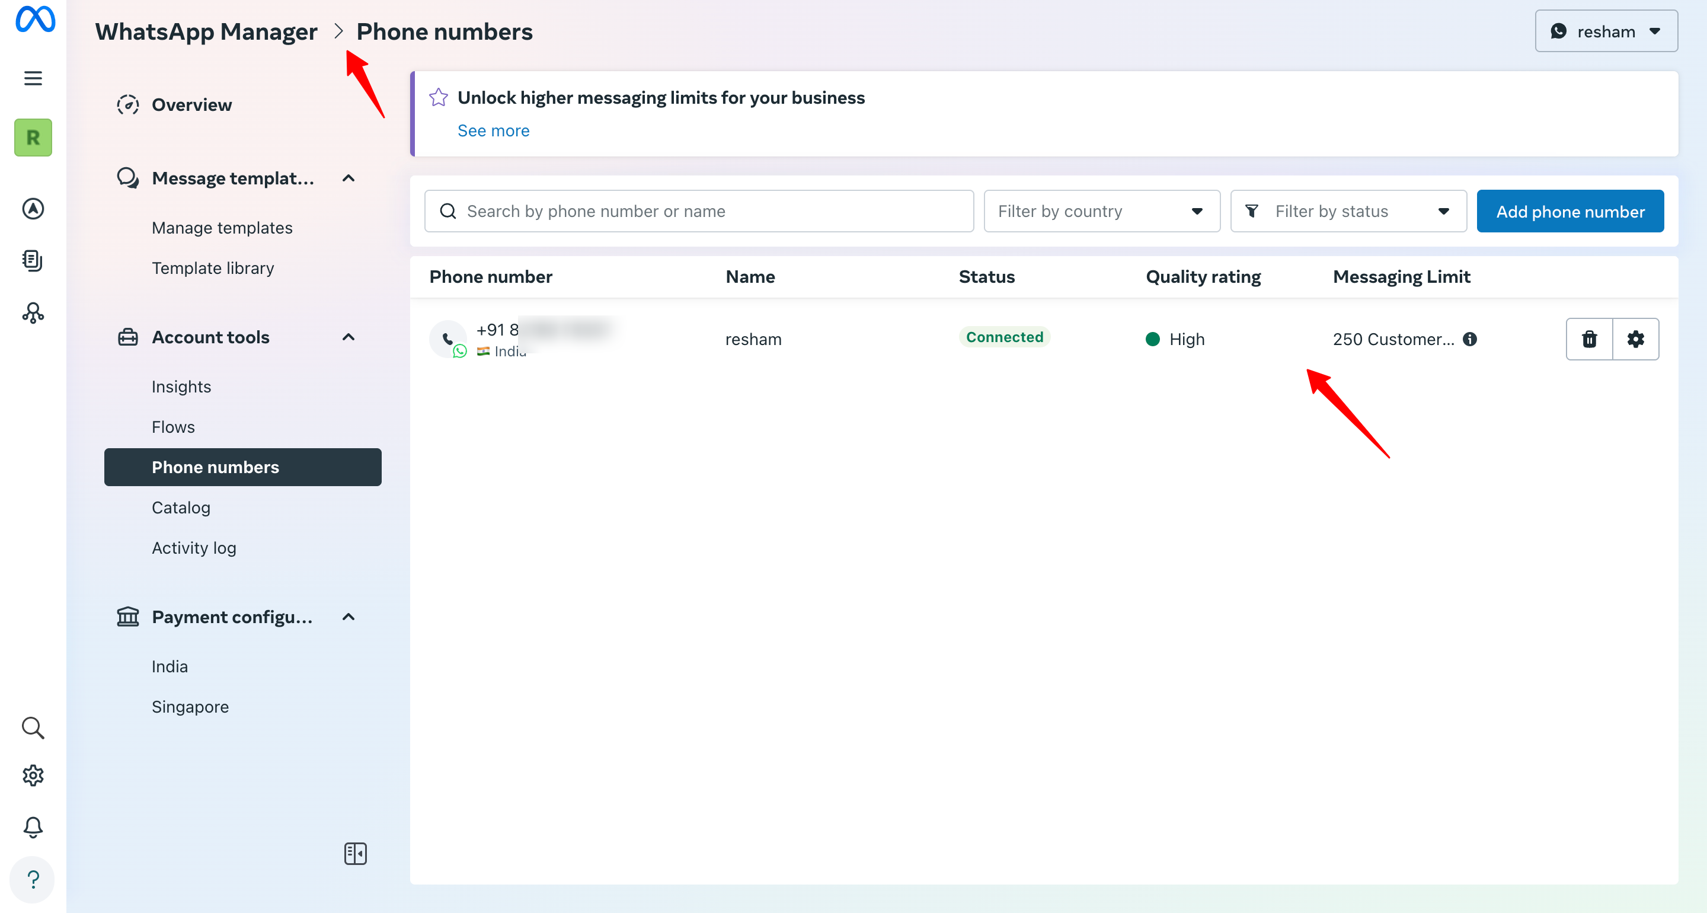This screenshot has width=1707, height=913.
Task: Collapse the Message templates section
Action: click(x=349, y=178)
